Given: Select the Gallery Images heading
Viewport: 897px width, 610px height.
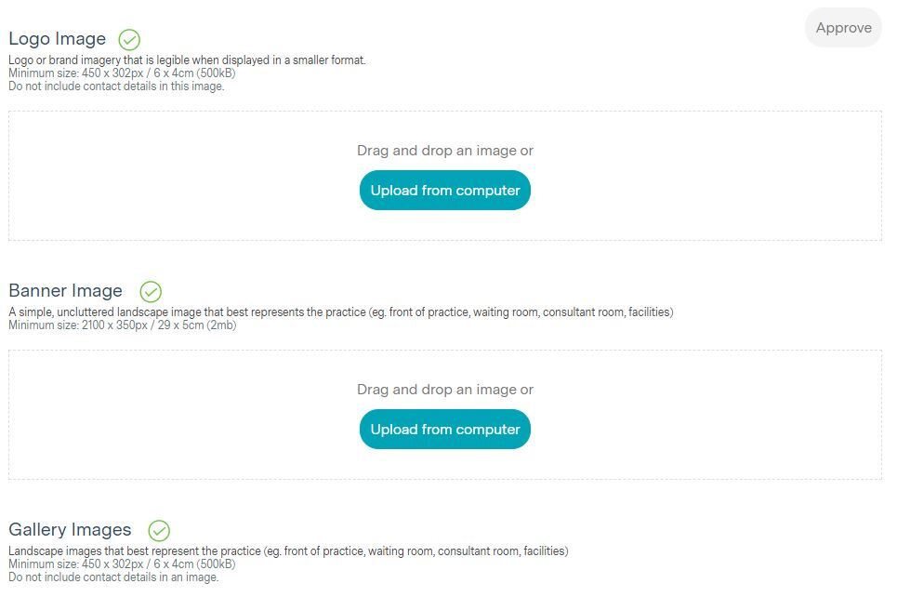Looking at the screenshot, I should 70,530.
